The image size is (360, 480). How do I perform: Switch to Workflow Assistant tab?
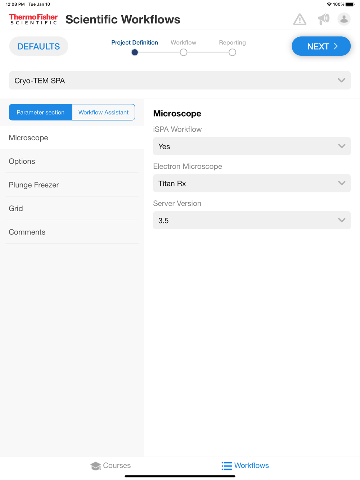[103, 112]
